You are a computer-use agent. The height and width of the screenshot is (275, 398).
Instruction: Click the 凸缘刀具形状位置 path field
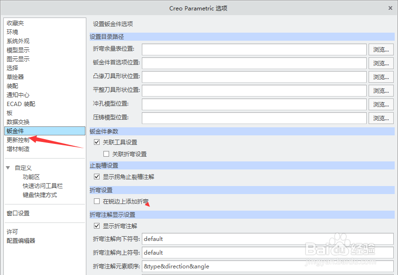pyautogui.click(x=254, y=77)
